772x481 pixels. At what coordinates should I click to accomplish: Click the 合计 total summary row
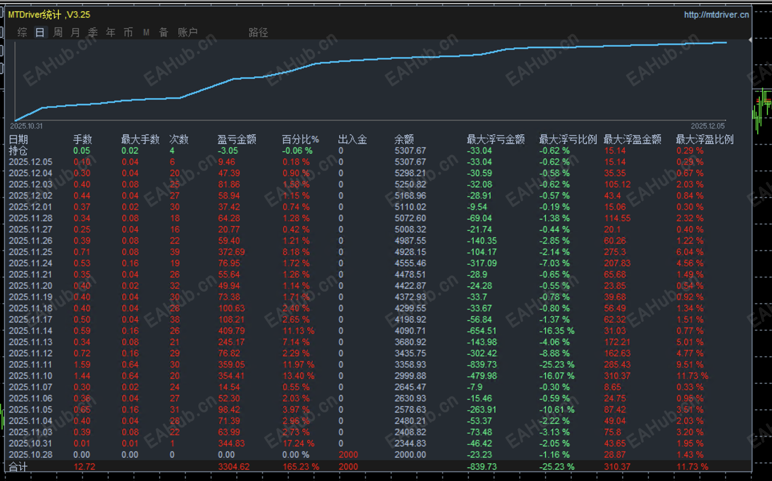pos(18,467)
